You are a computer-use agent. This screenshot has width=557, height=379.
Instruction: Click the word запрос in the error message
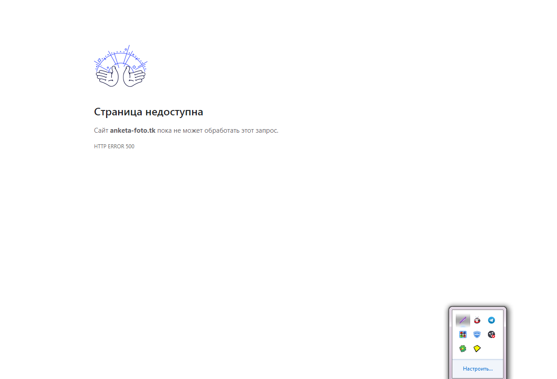coord(266,130)
